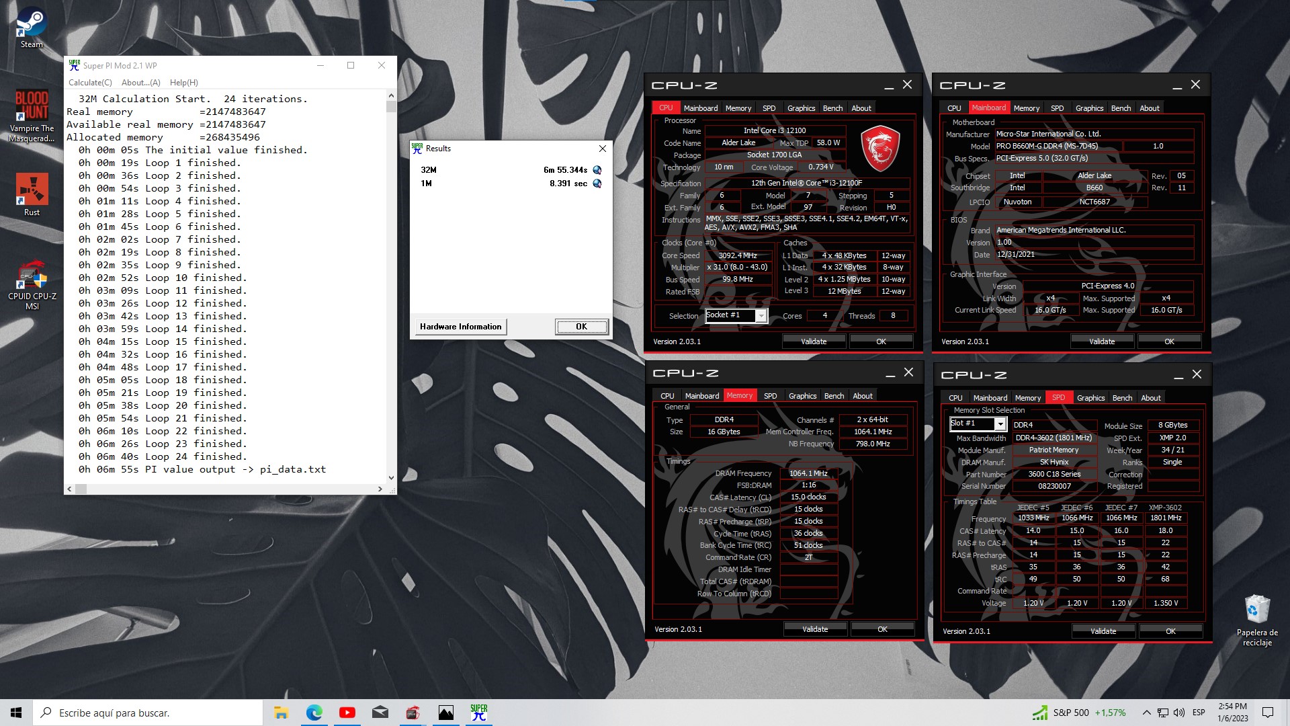The image size is (1290, 726).
Task: Open the About...(A) menu in Super PI
Action: [140, 82]
